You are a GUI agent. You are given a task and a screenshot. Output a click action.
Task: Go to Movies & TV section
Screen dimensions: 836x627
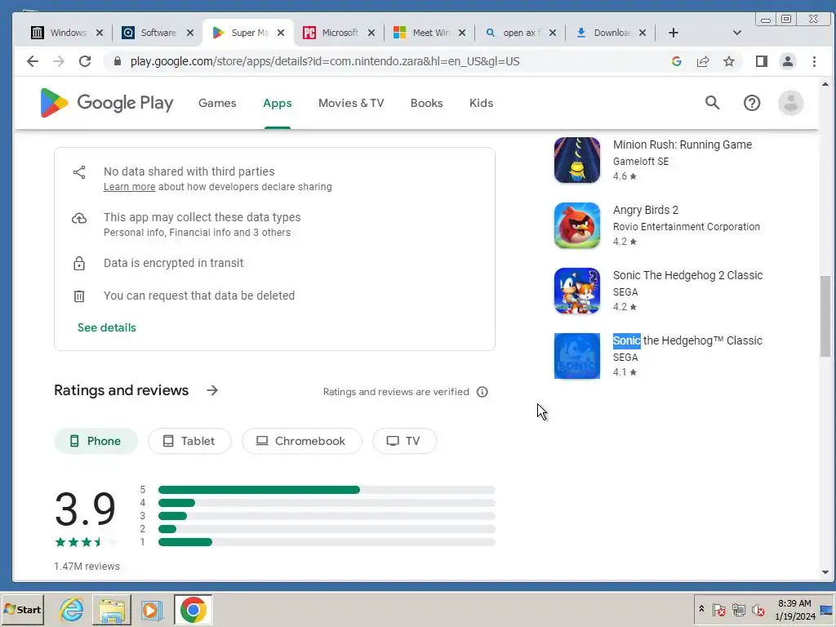[351, 103]
